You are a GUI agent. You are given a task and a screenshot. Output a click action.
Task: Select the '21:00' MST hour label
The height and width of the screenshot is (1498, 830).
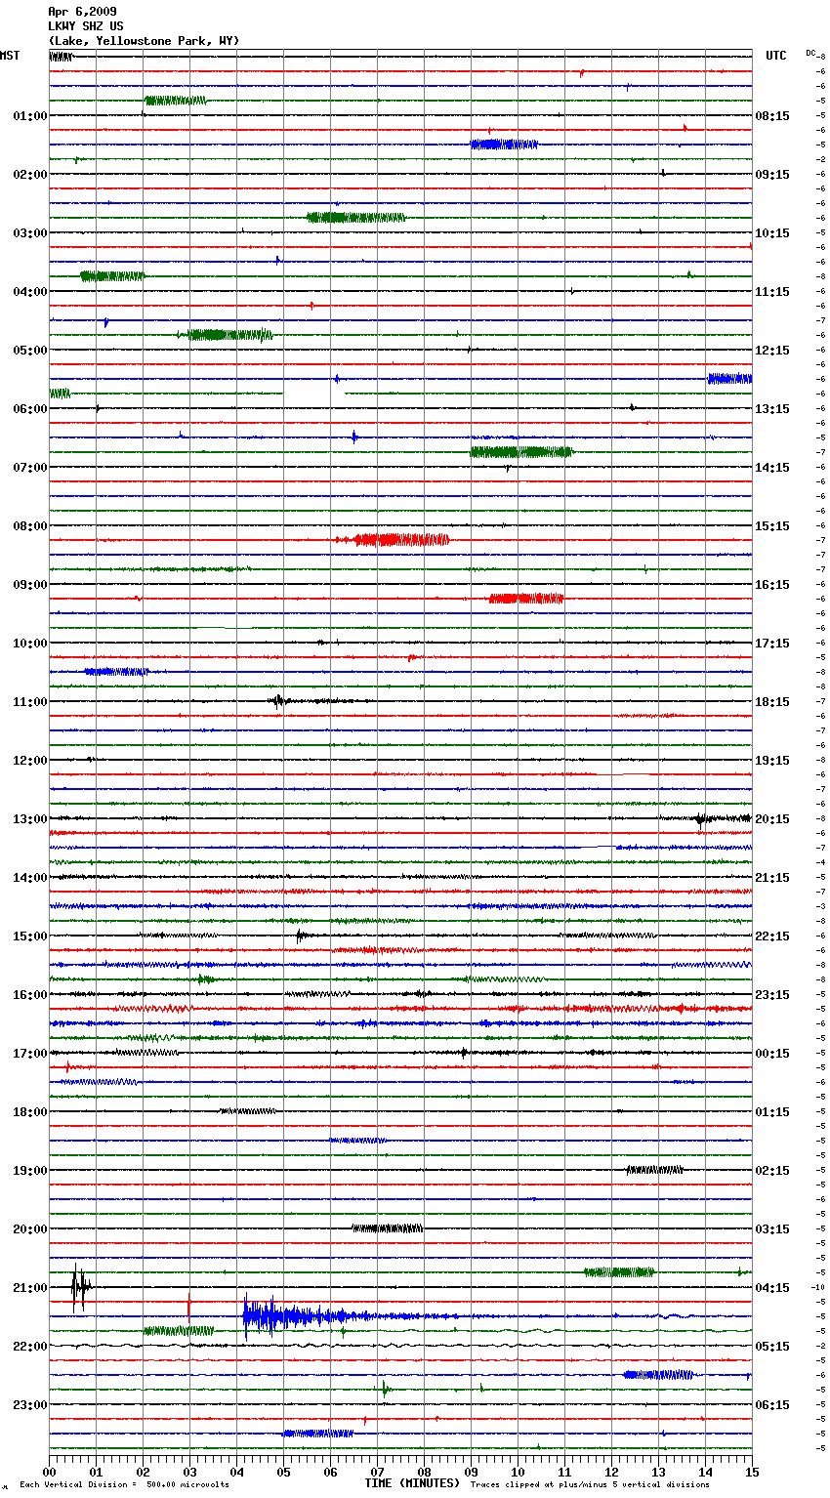click(x=30, y=1288)
